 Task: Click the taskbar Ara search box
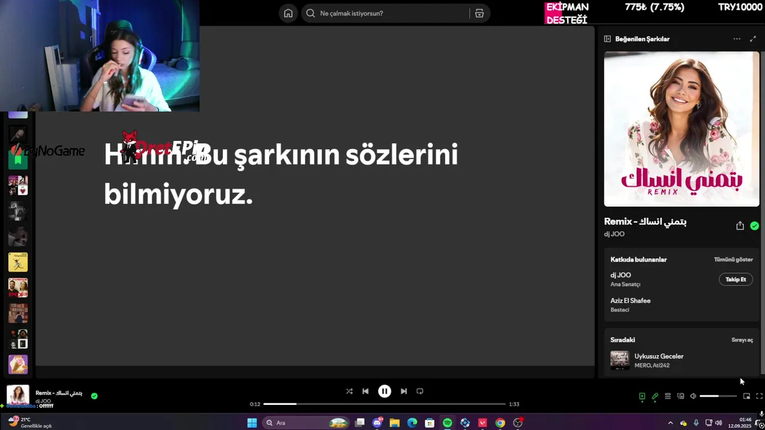305,423
